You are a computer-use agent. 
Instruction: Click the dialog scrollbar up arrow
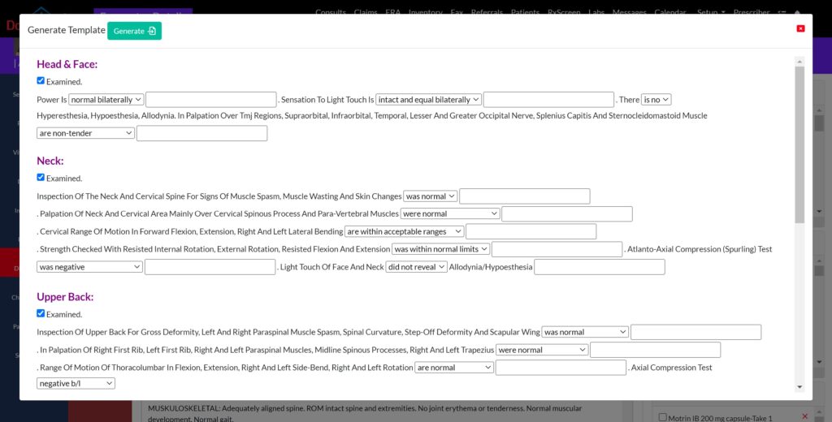coord(799,62)
